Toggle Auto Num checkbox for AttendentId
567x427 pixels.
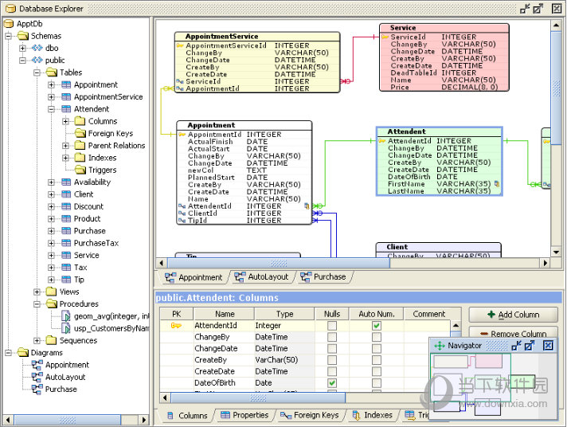pos(377,326)
